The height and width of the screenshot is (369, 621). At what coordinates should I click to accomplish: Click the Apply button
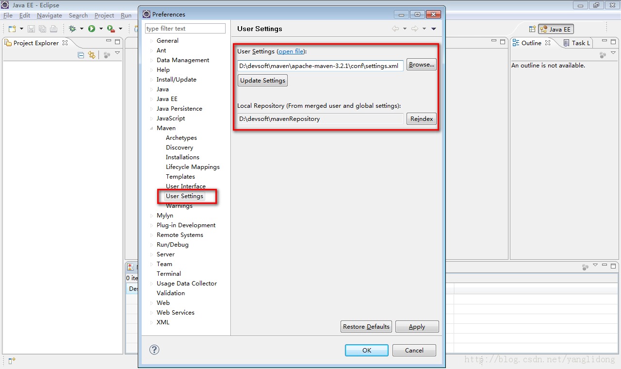point(417,326)
